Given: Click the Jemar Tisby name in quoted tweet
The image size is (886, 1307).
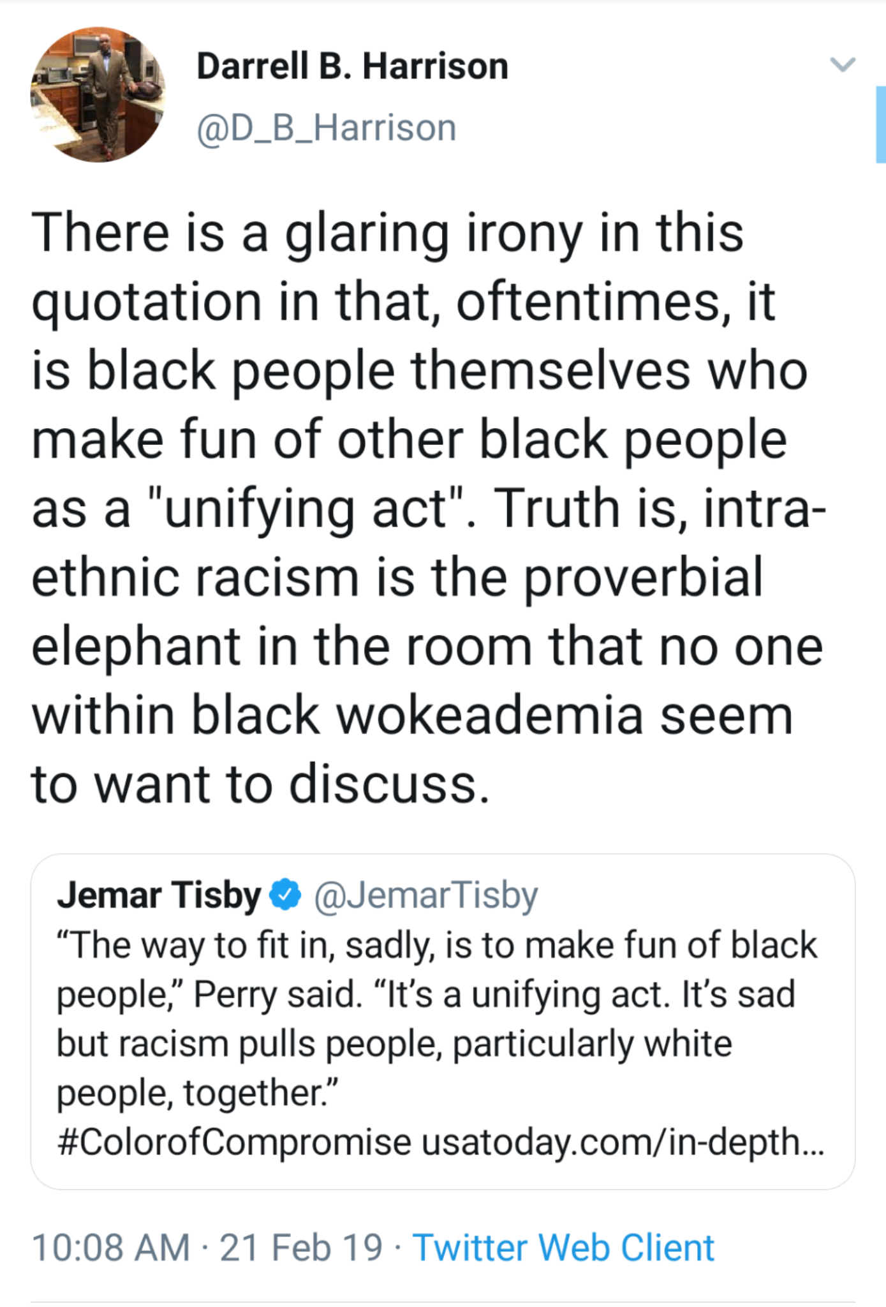Looking at the screenshot, I should pyautogui.click(x=159, y=895).
